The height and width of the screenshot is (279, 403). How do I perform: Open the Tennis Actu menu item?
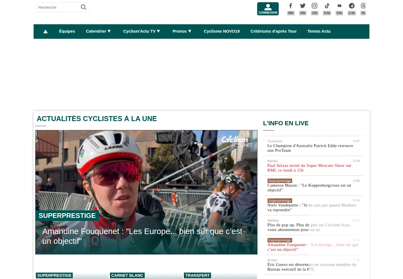(x=319, y=31)
